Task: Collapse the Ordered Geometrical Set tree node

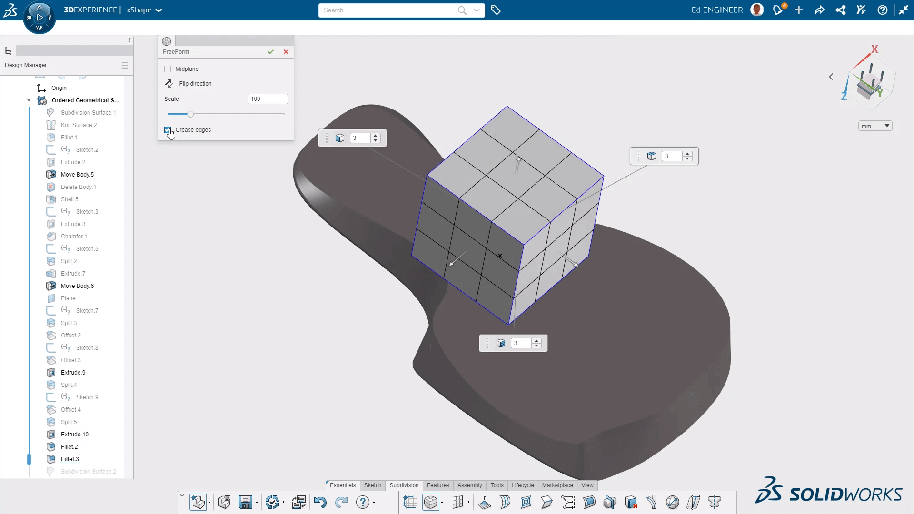Action: click(x=29, y=100)
